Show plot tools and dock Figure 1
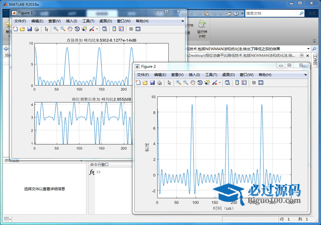321x225 pixels. click(138, 29)
